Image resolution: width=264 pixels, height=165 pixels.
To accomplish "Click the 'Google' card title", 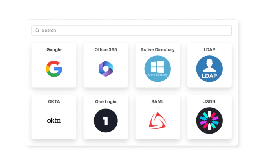I will (x=54, y=49).
